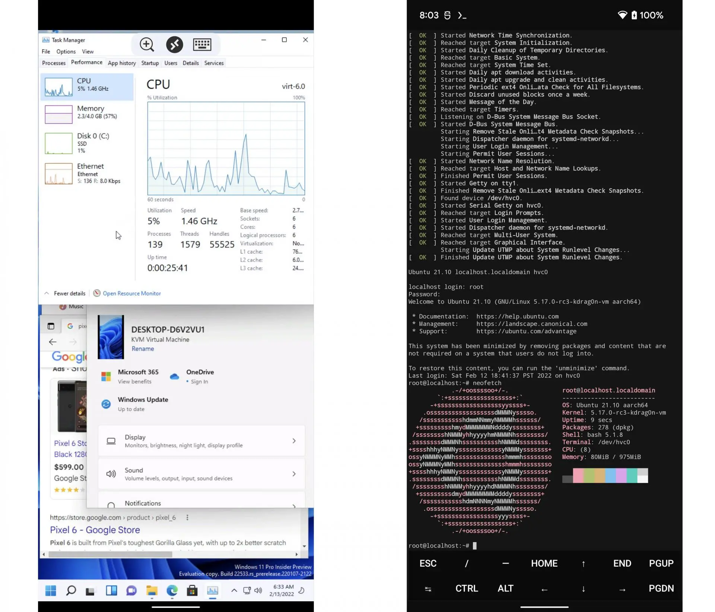Click the Pixel 6 product image ad
The image size is (715, 612).
[71, 406]
